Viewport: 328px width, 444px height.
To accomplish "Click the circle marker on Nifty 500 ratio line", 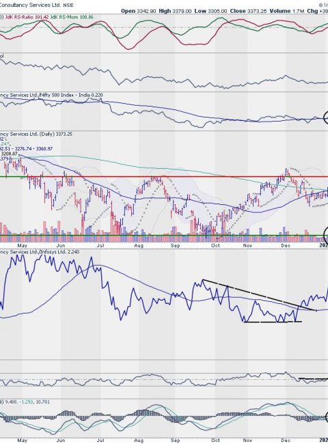I will coord(326,117).
